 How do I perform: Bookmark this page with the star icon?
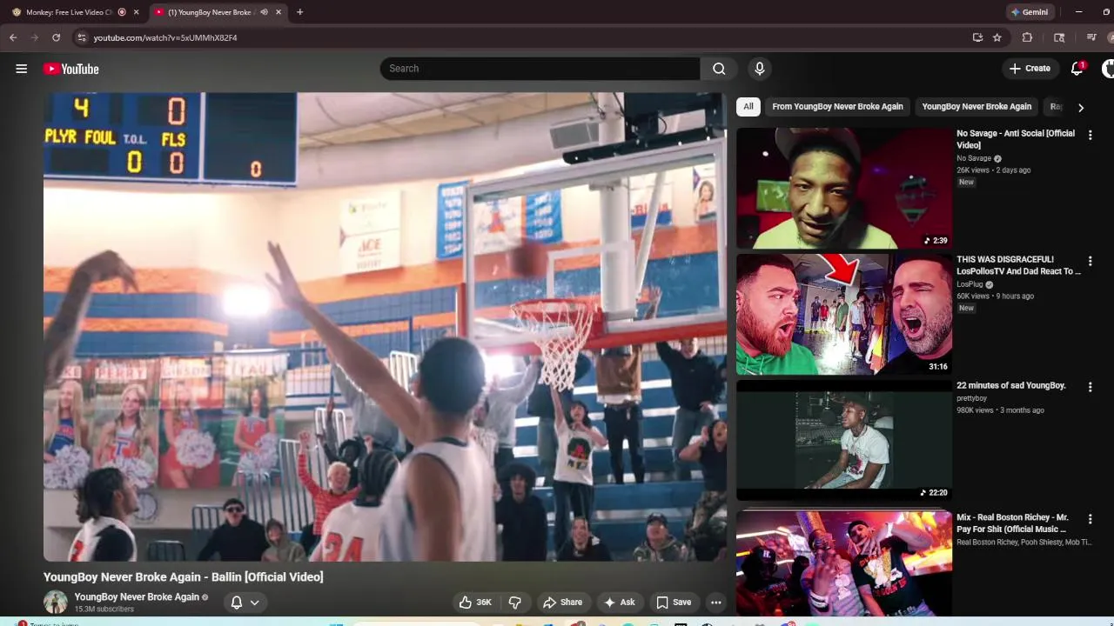click(997, 37)
